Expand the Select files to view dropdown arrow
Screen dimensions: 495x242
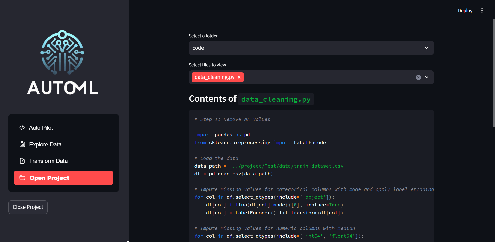427,77
